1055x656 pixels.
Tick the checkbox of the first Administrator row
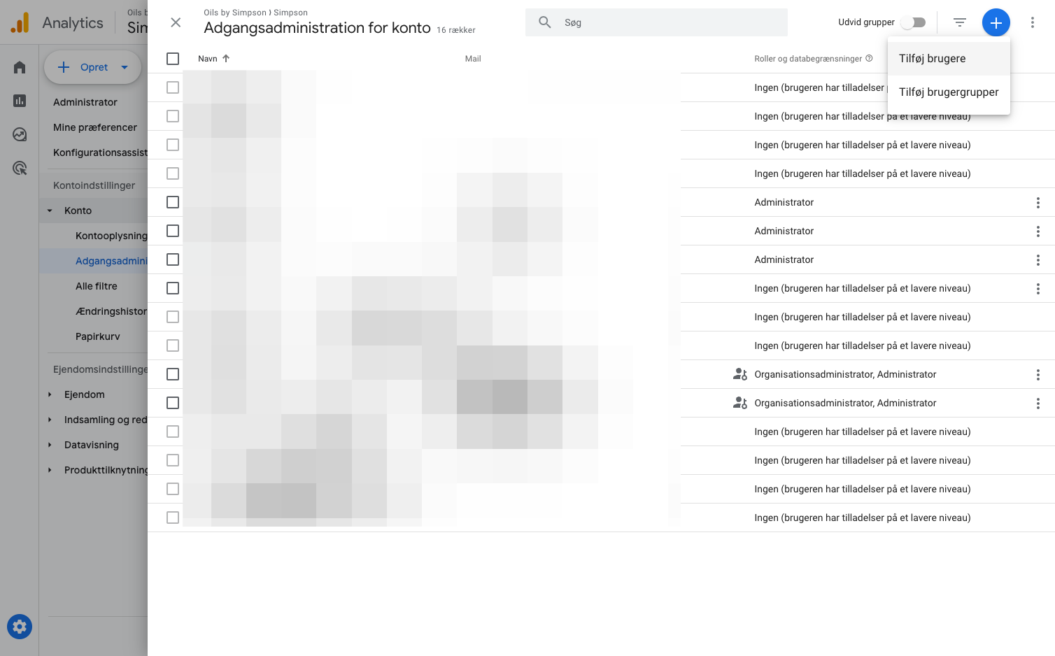(x=173, y=202)
